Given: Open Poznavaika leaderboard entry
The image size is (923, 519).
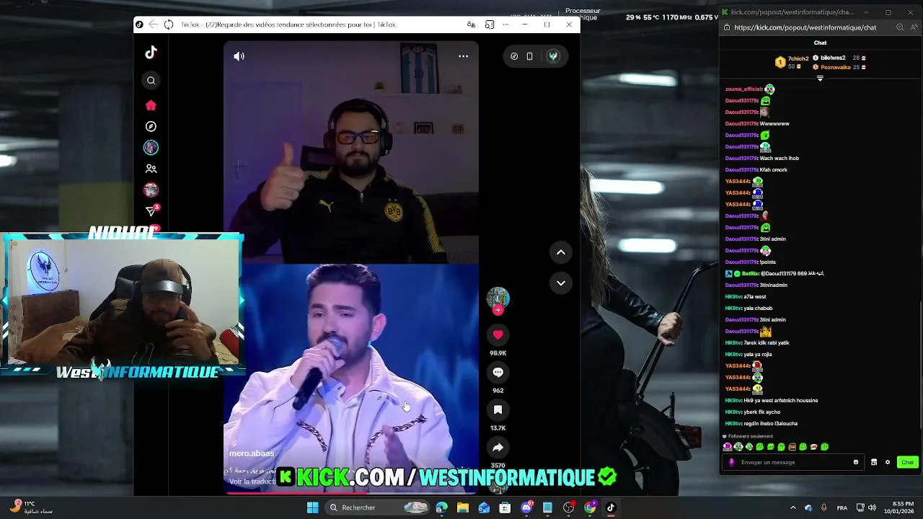Looking at the screenshot, I should pos(839,67).
